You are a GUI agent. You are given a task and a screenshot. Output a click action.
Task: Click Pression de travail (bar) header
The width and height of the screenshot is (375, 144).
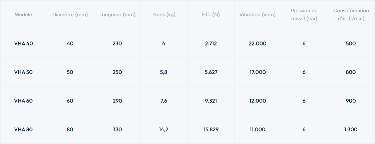click(304, 15)
